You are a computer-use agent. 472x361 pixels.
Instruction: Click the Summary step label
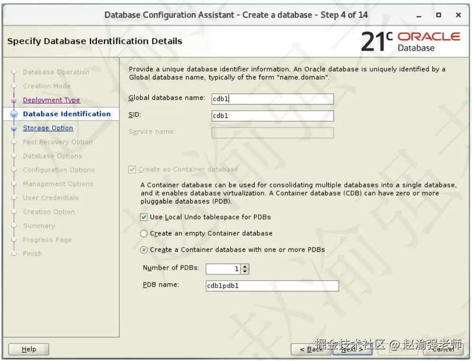coord(39,226)
